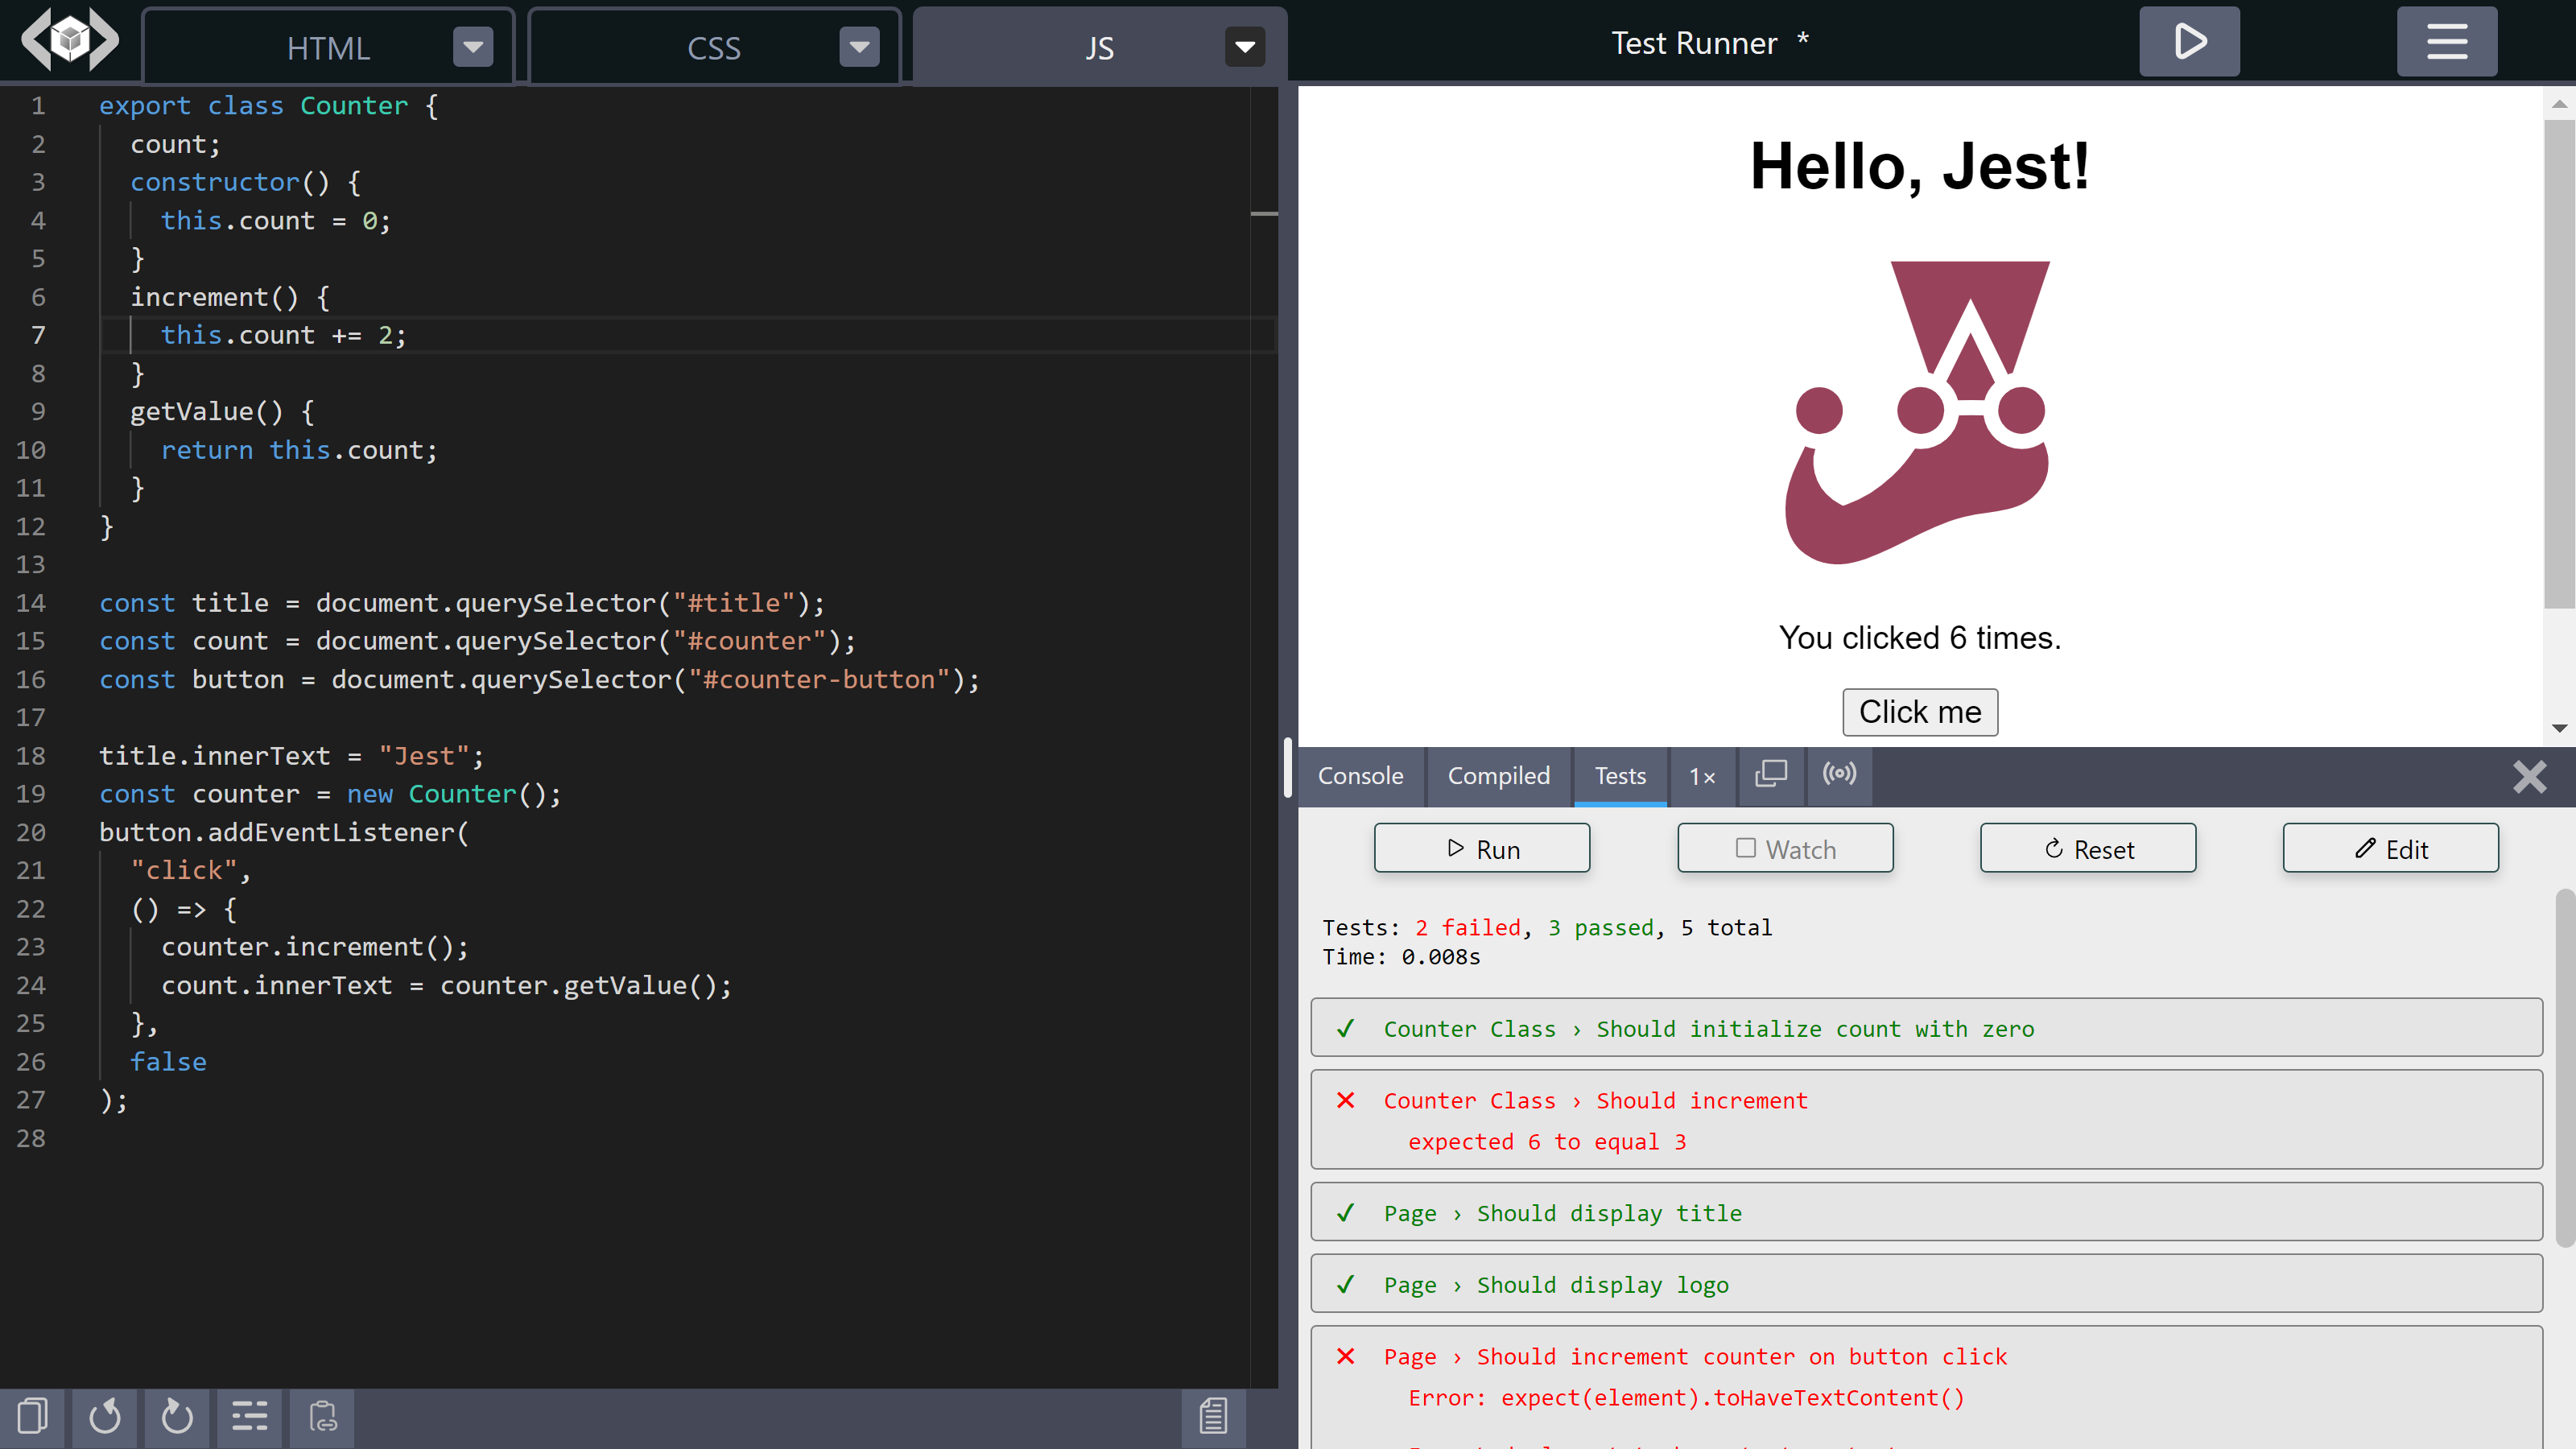Switch to the Compiled tab
Image resolution: width=2576 pixels, height=1449 pixels.
pos(1496,775)
